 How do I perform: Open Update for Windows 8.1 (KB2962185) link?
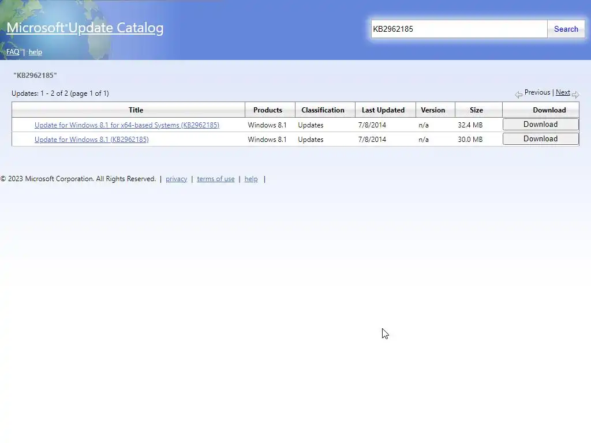tap(92, 140)
